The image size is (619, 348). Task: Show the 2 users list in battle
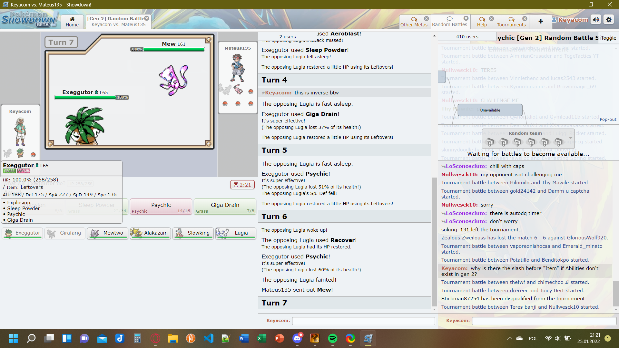point(287,37)
